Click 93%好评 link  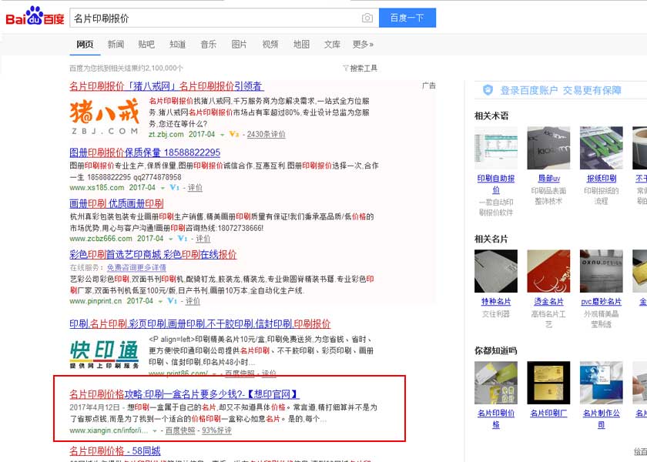click(x=216, y=430)
